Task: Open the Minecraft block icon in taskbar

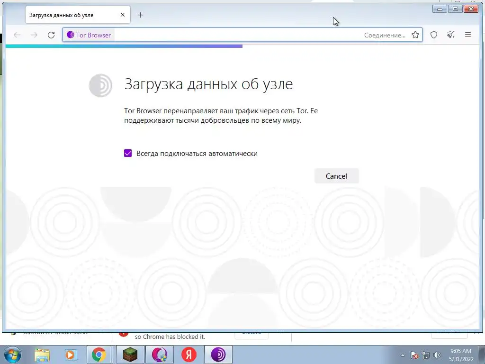Action: click(130, 355)
